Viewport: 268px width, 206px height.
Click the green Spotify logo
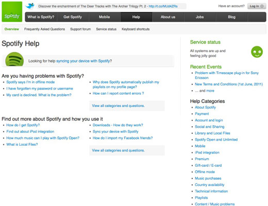(12, 12)
